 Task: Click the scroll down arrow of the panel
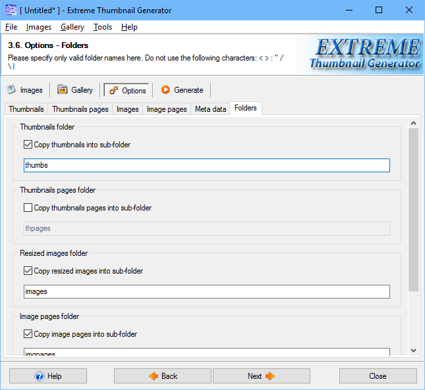coord(413,351)
